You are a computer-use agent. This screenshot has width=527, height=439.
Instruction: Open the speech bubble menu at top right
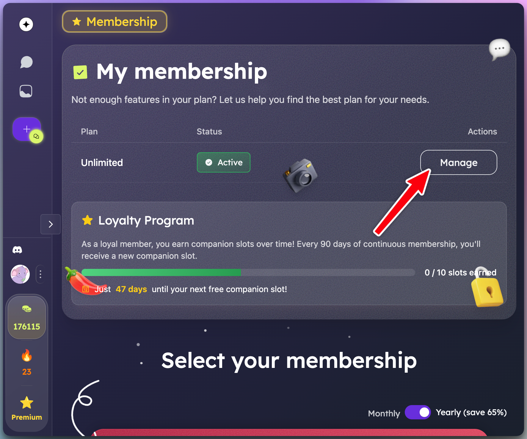pyautogui.click(x=499, y=49)
